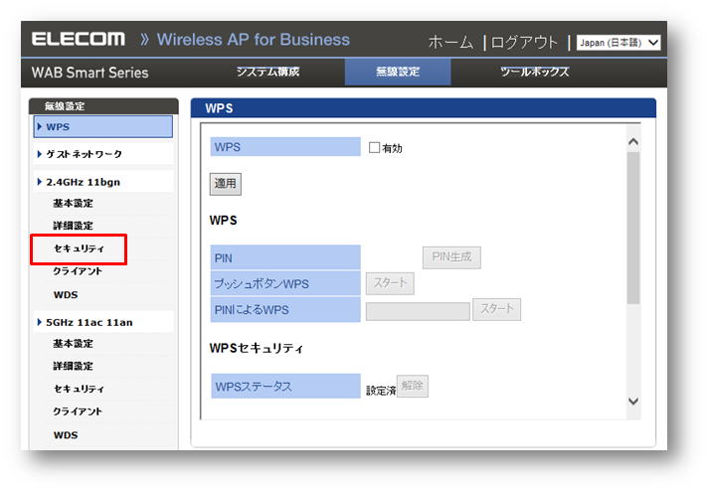
Task: Click the WPS panel title header
Action: pos(424,108)
